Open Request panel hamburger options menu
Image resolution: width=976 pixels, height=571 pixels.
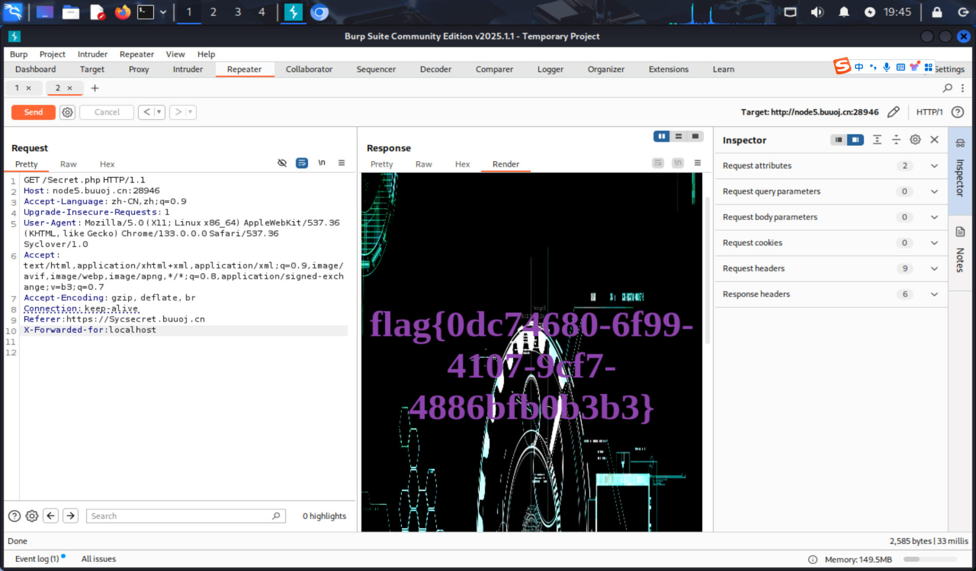342,163
